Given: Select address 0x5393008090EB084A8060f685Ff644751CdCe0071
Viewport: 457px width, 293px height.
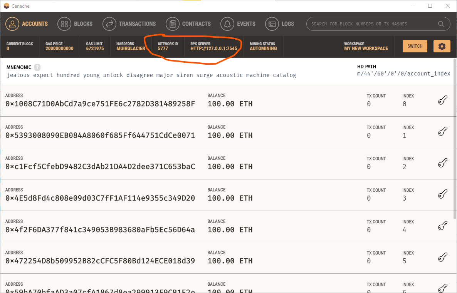Looking at the screenshot, I should 100,136.
